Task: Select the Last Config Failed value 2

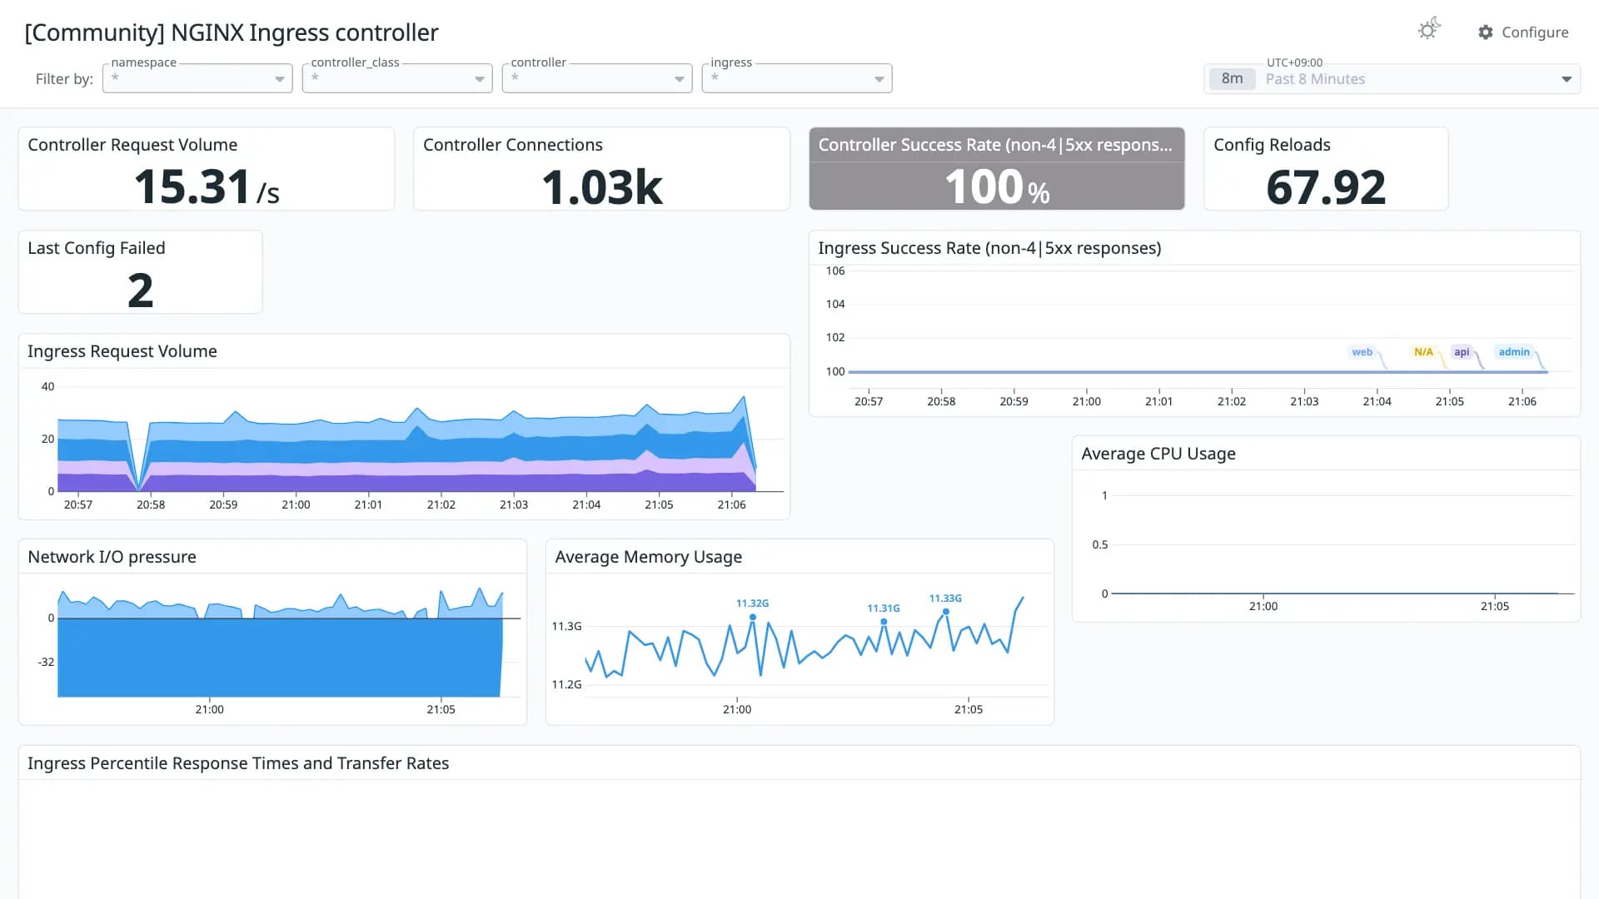Action: pyautogui.click(x=141, y=291)
